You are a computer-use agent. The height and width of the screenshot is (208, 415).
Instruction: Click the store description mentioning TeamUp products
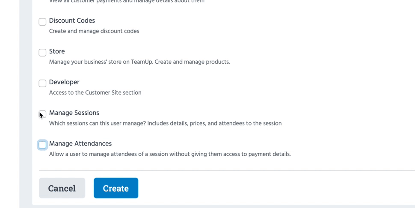tap(139, 62)
